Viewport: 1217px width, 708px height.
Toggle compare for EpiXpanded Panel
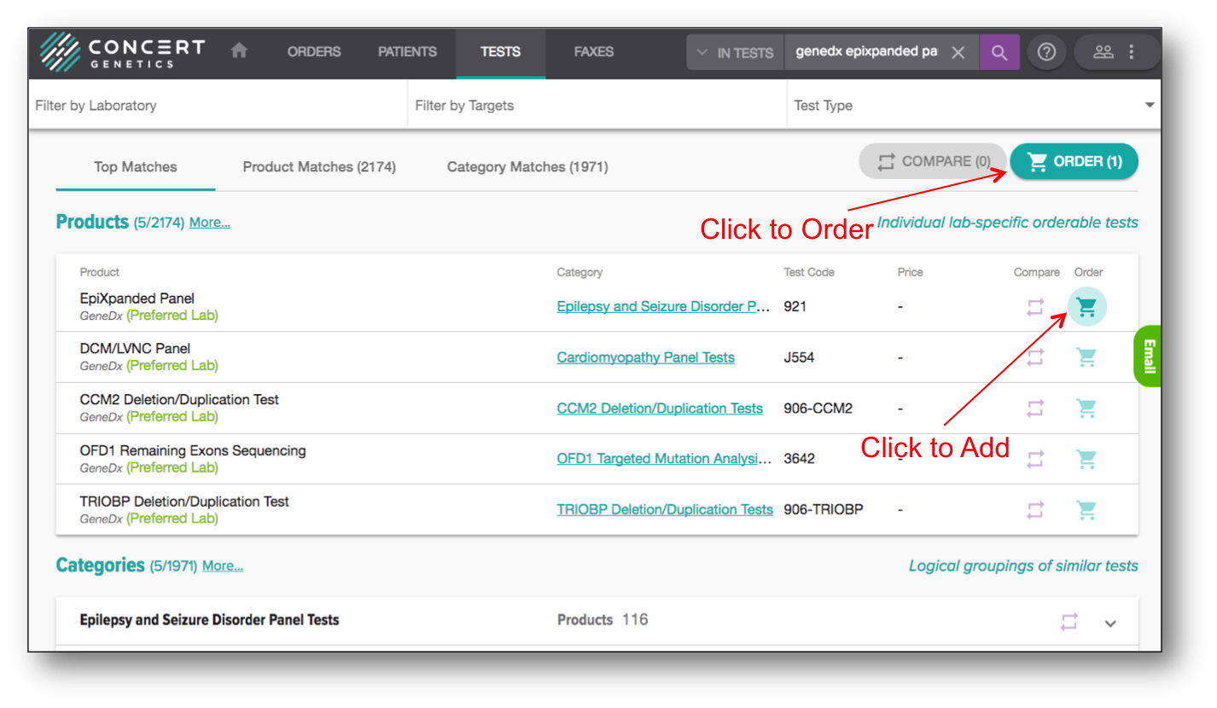tap(1035, 307)
